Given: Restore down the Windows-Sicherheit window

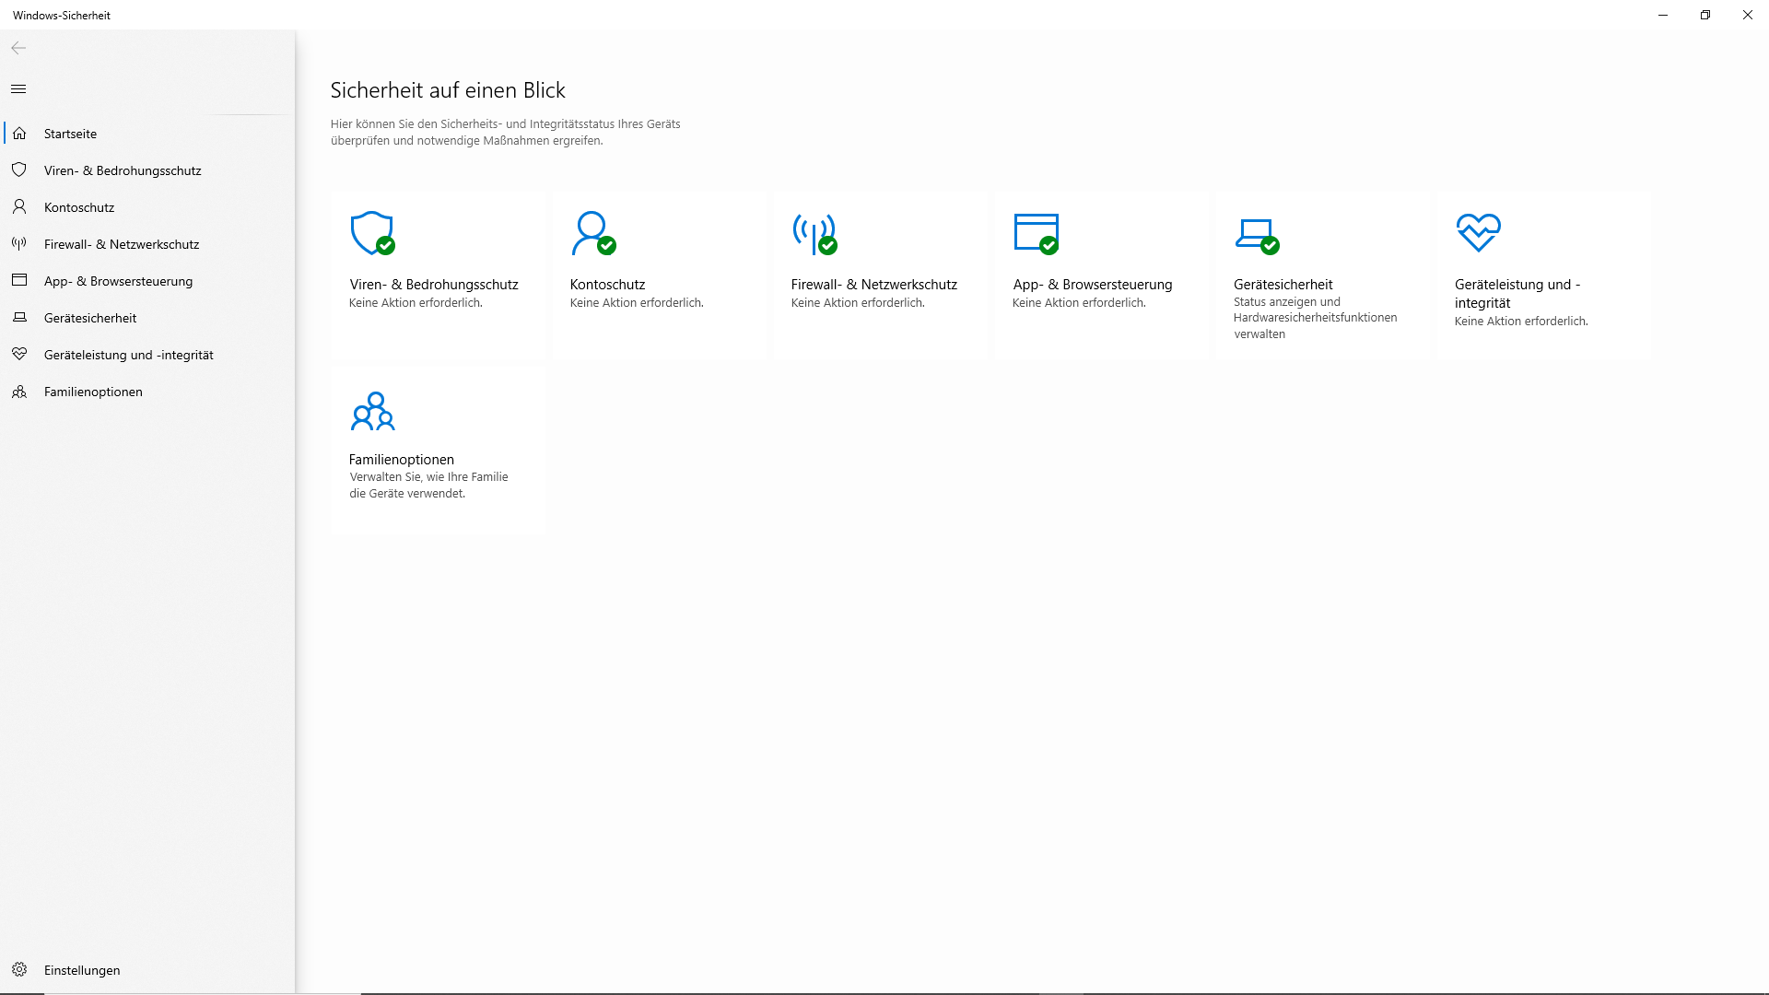Looking at the screenshot, I should click(1705, 15).
